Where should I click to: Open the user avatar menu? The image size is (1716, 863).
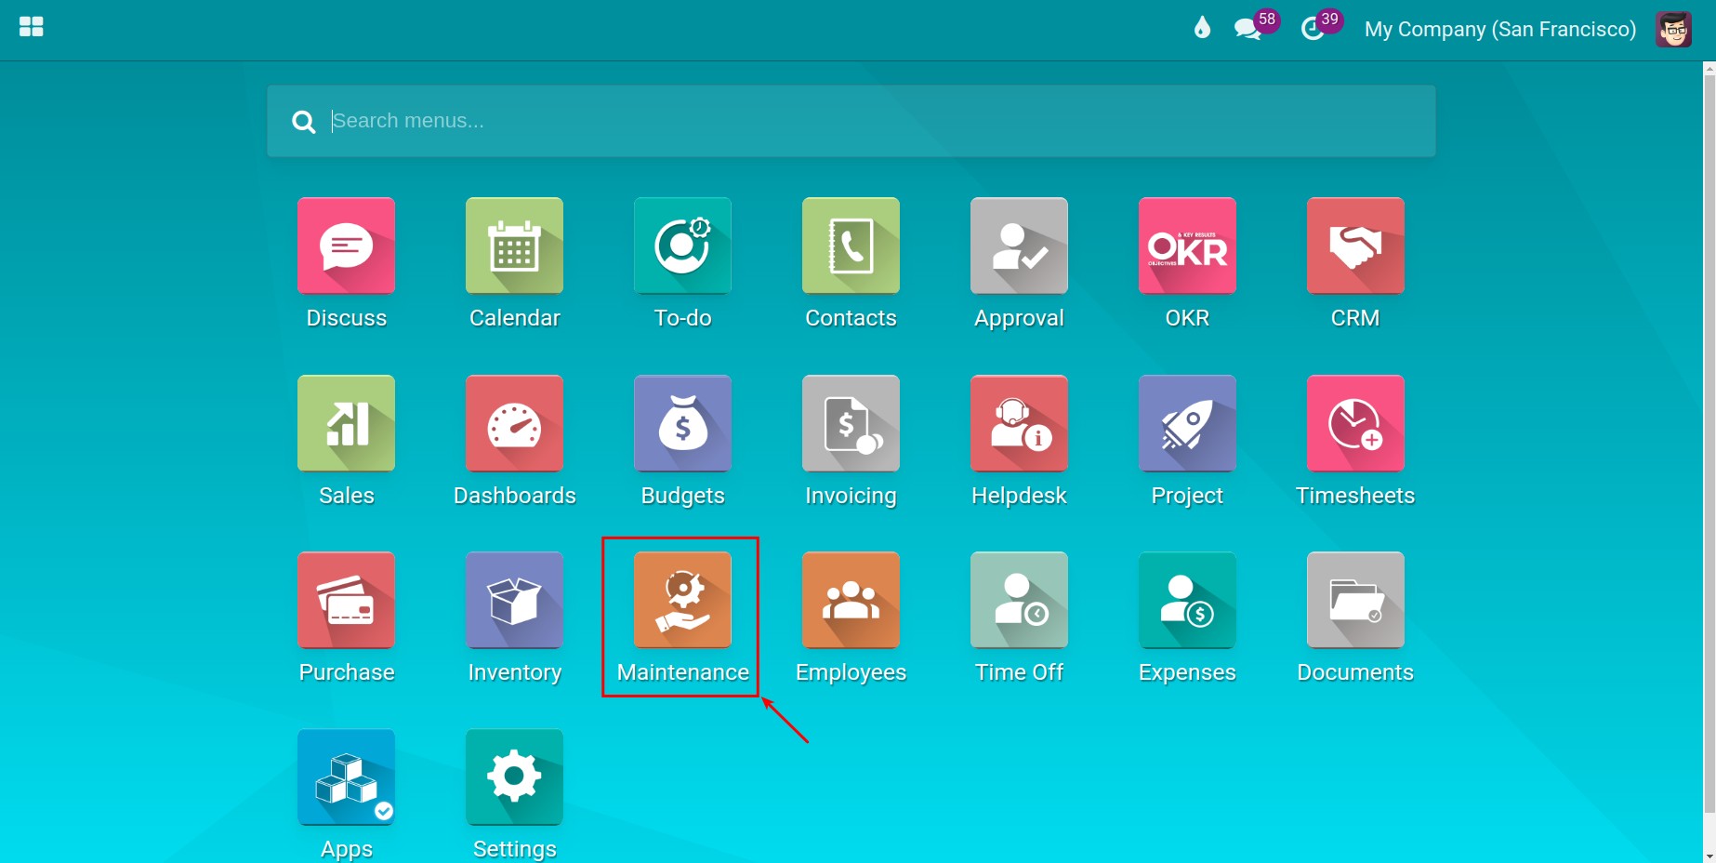(x=1673, y=29)
